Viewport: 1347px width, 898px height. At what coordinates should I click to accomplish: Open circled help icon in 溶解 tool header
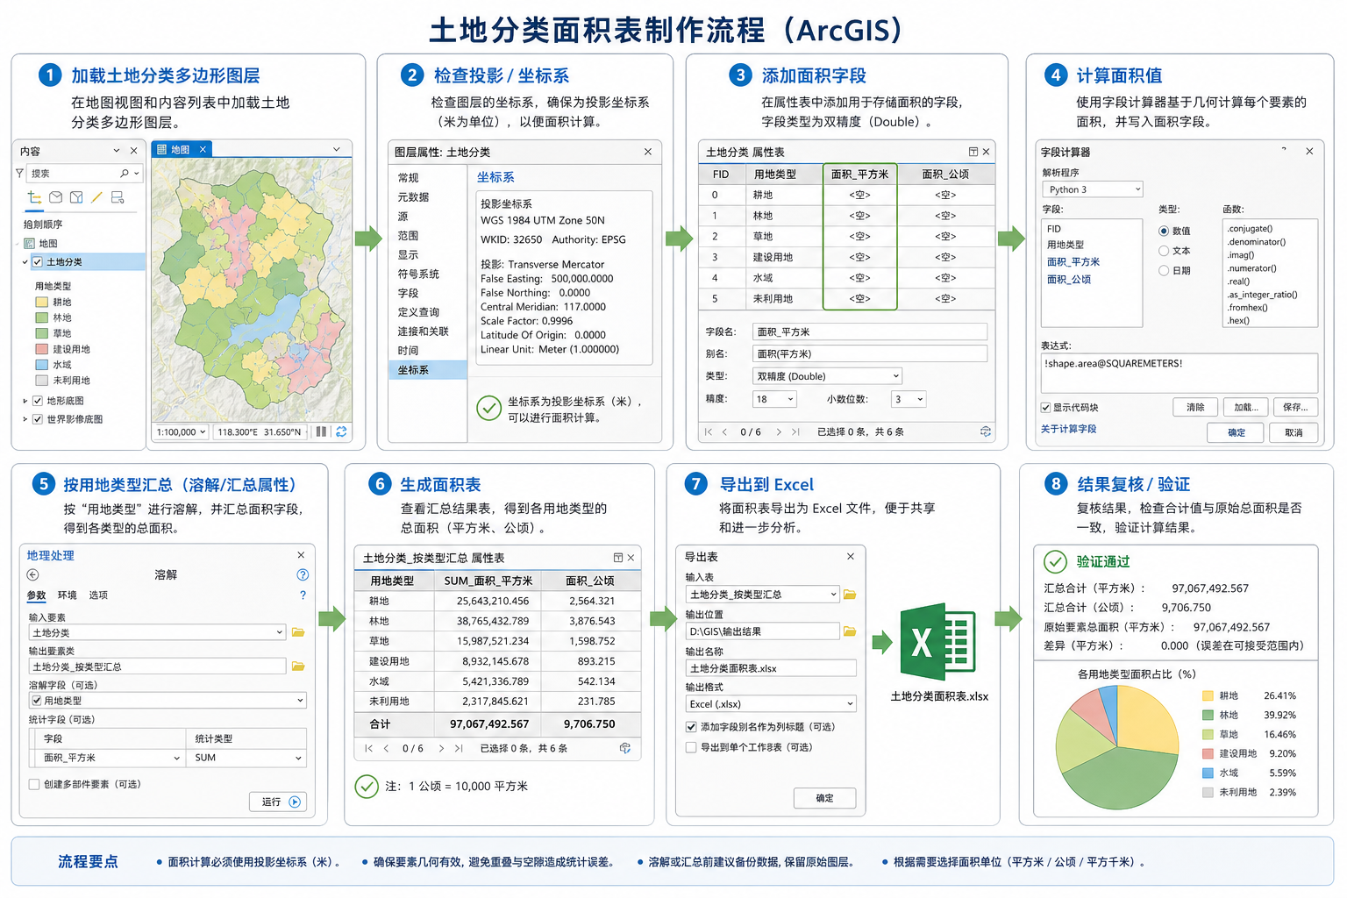click(x=303, y=575)
